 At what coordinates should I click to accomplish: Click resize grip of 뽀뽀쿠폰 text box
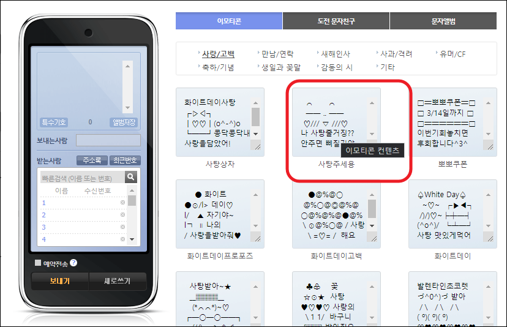click(490, 146)
